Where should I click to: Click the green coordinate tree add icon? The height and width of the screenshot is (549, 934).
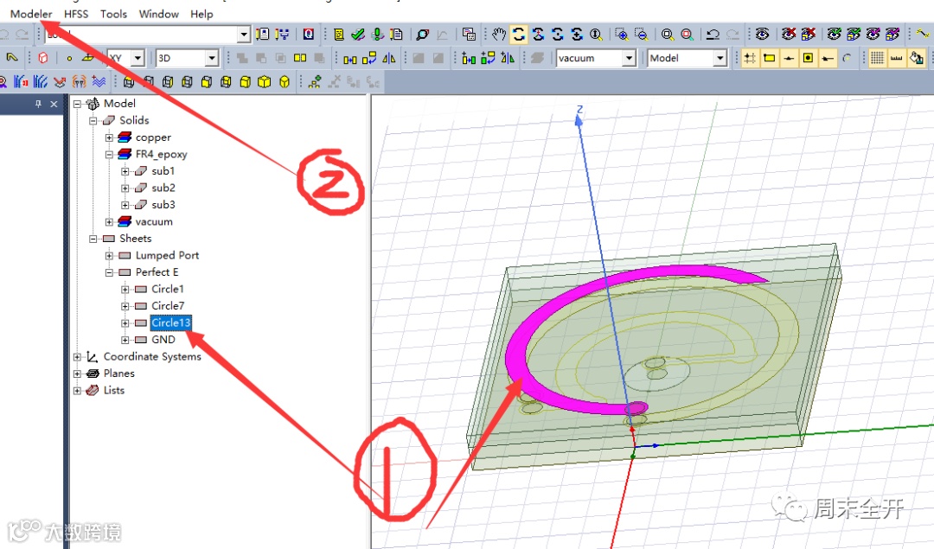pos(315,81)
